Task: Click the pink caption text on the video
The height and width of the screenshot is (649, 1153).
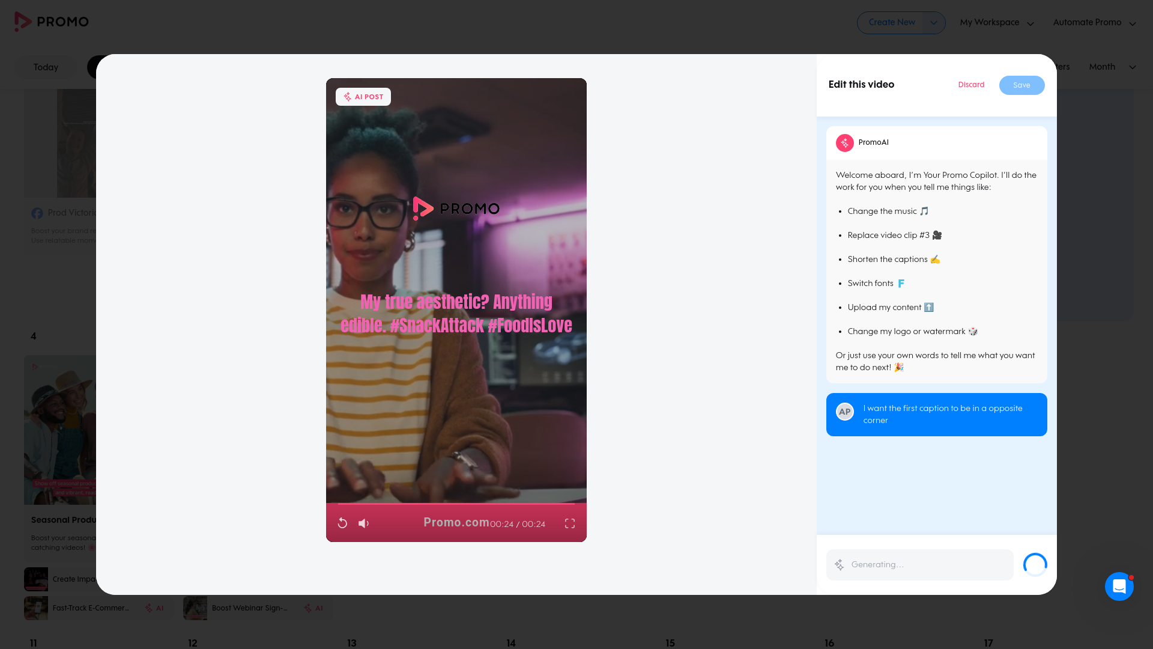Action: [x=456, y=314]
